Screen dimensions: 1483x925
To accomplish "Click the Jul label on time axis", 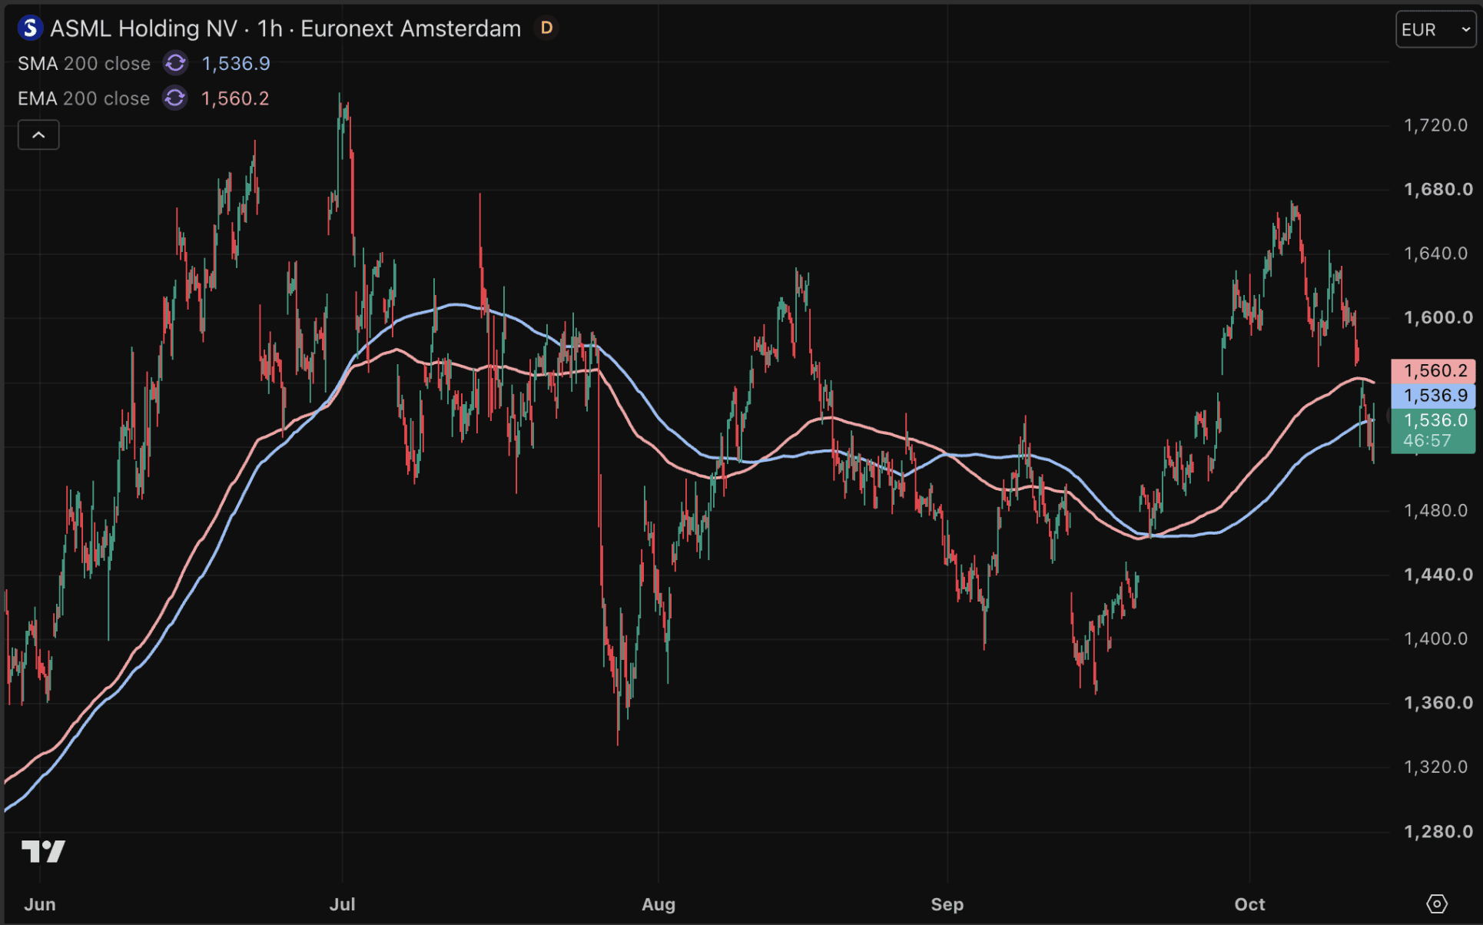I will click(x=342, y=904).
